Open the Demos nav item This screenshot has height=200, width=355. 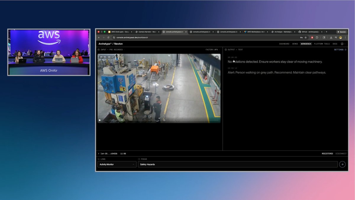coord(295,44)
